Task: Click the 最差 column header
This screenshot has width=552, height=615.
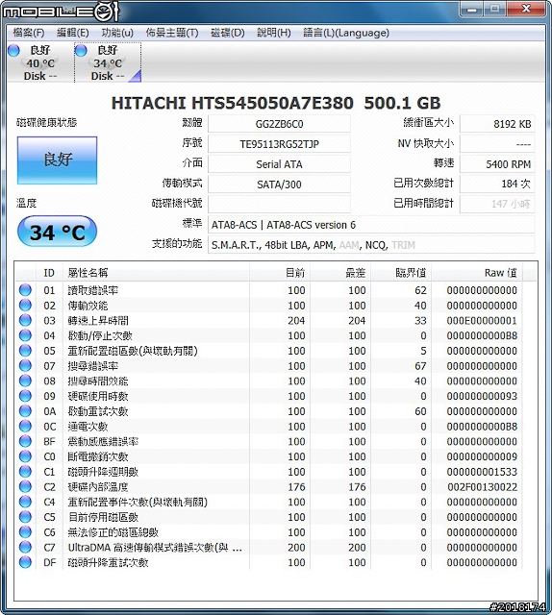Action: [x=340, y=273]
